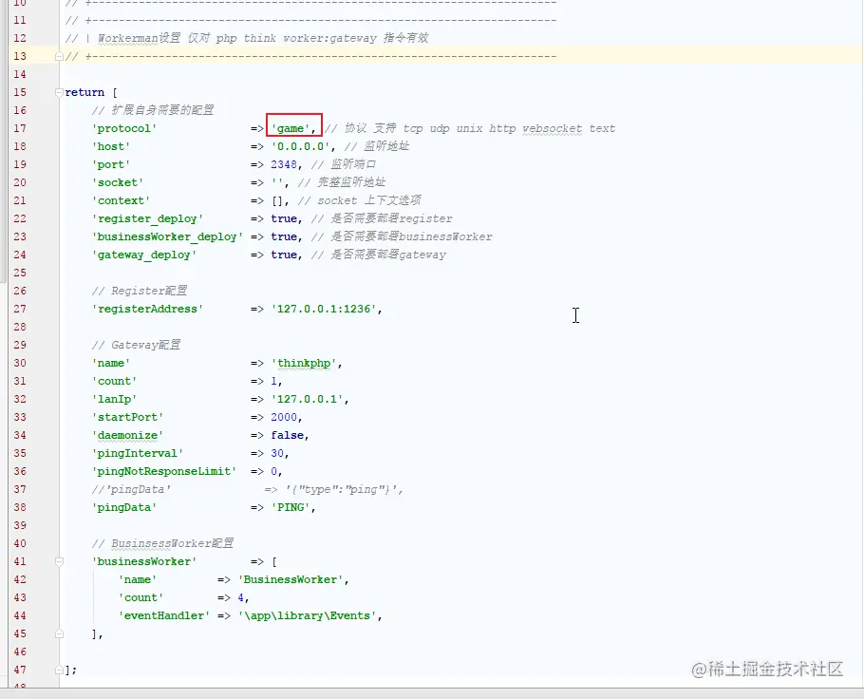Click the 'registerAddress' key
The image size is (864, 699).
[x=147, y=309]
